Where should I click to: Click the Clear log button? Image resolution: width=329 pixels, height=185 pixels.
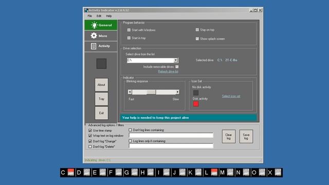pos(228,137)
